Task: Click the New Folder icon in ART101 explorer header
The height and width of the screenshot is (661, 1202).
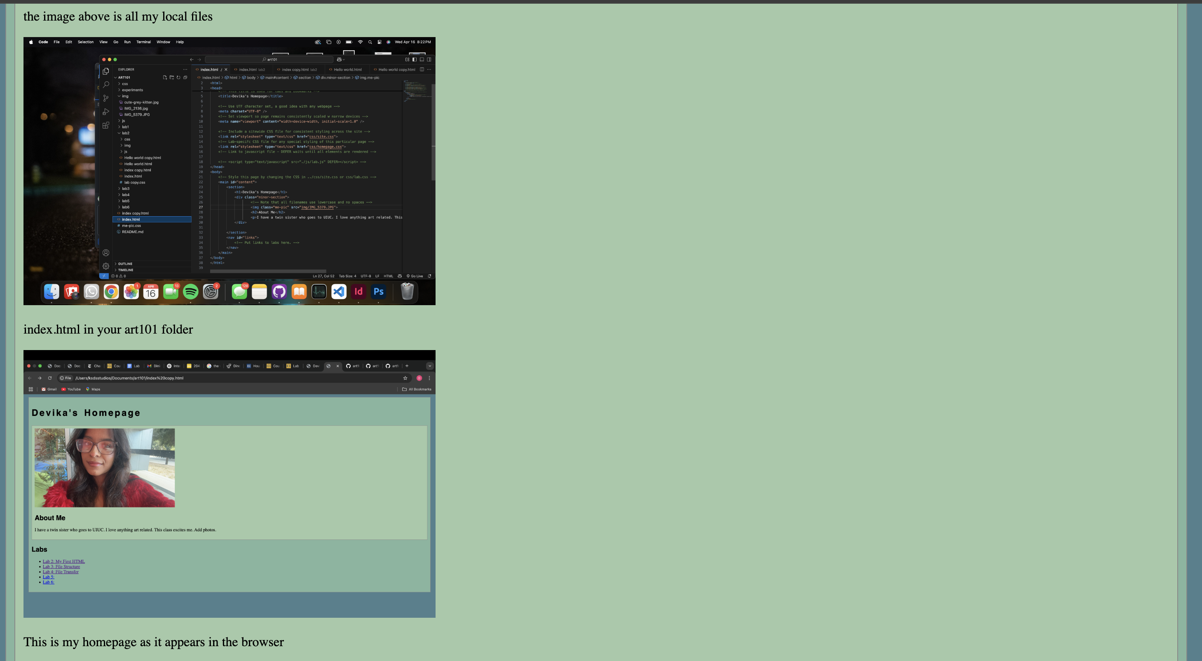Action: [172, 77]
